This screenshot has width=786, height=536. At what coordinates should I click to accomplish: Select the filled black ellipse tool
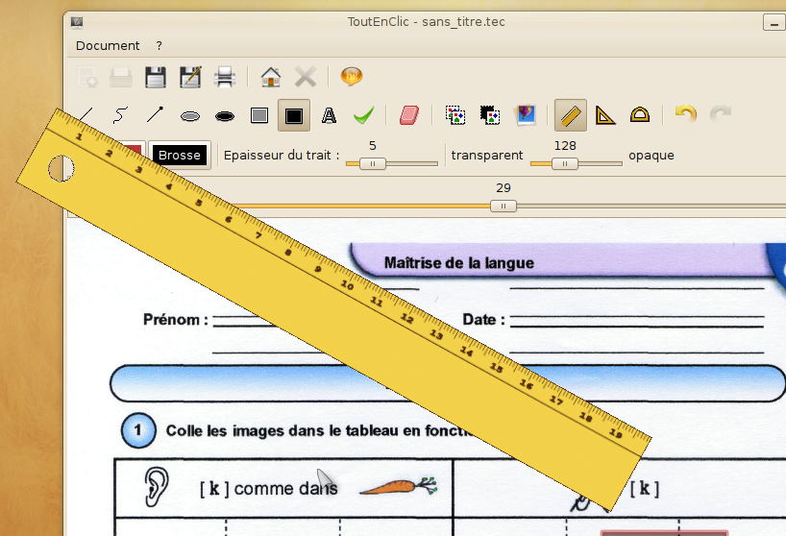pos(225,116)
